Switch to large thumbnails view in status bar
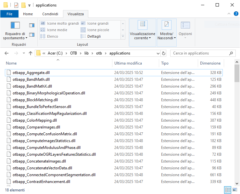The height and width of the screenshot is (194, 240). (x=235, y=190)
